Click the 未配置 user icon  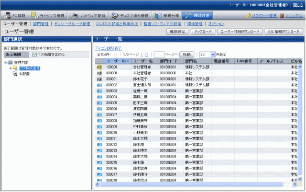pos(15,74)
